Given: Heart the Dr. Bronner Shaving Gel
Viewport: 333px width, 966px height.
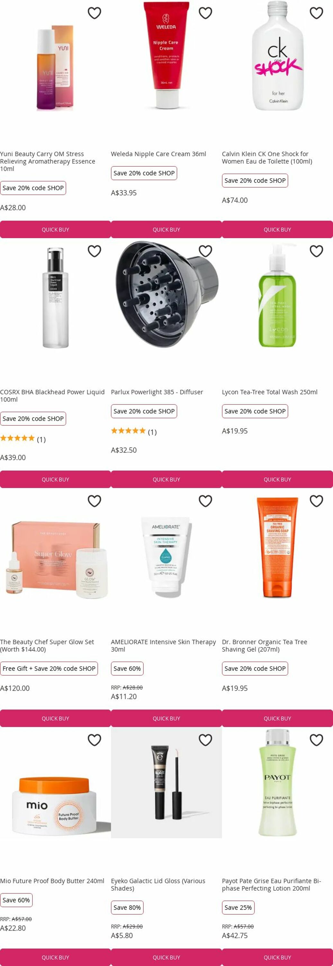Looking at the screenshot, I should (317, 501).
